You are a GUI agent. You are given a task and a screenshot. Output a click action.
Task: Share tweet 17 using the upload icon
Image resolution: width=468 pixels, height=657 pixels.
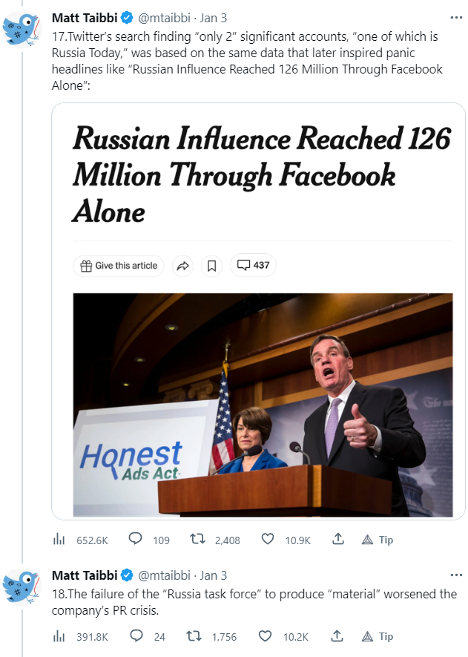(x=338, y=540)
